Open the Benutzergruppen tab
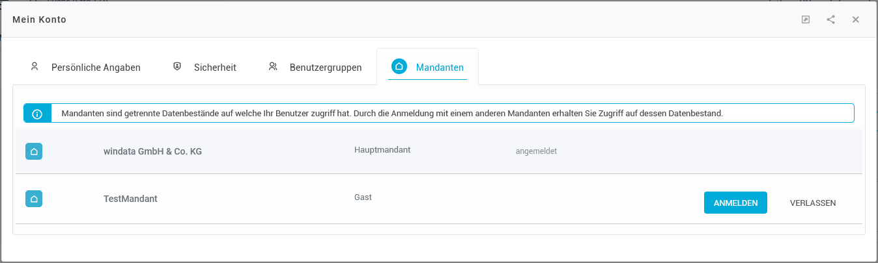This screenshot has height=263, width=878. click(x=326, y=67)
